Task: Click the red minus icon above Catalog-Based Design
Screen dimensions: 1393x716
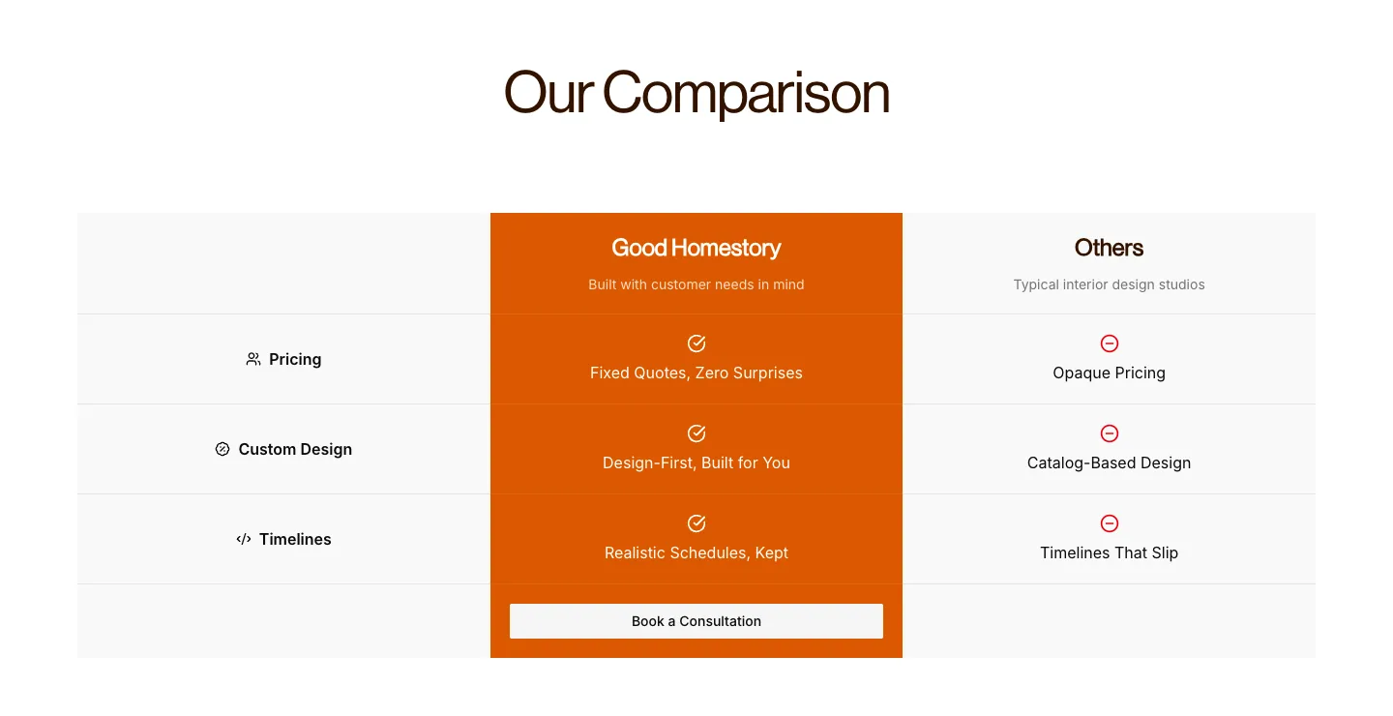Action: coord(1110,433)
